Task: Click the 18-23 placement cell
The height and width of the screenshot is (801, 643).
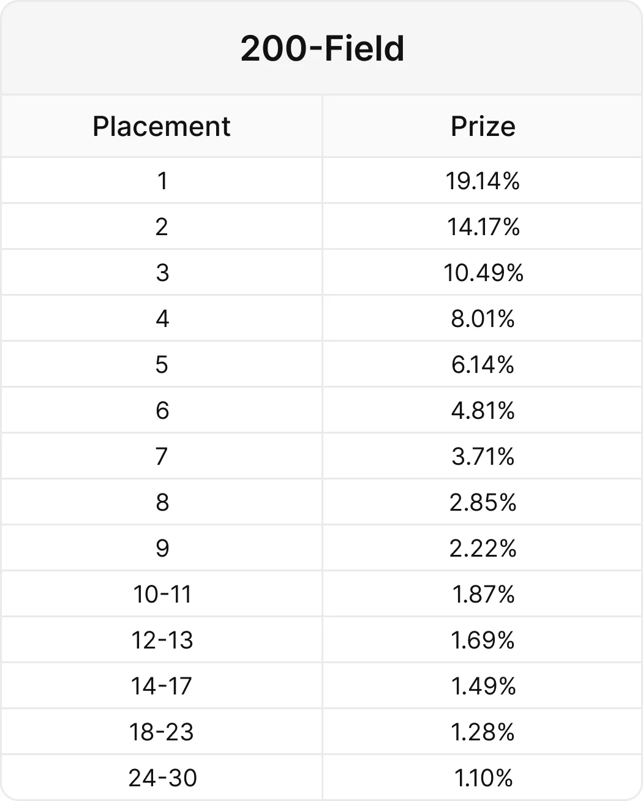Action: pyautogui.click(x=162, y=732)
